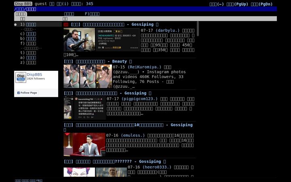Open the anime face thumbnail in heero0333 post
This screenshot has width=291, height=182.
[79, 172]
